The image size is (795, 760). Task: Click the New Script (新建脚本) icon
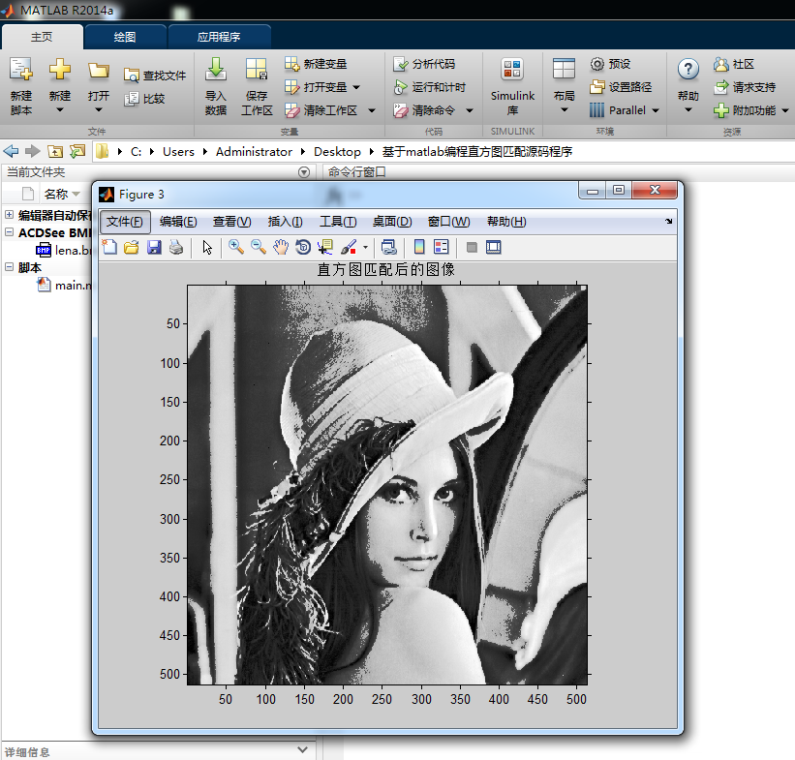(x=21, y=69)
